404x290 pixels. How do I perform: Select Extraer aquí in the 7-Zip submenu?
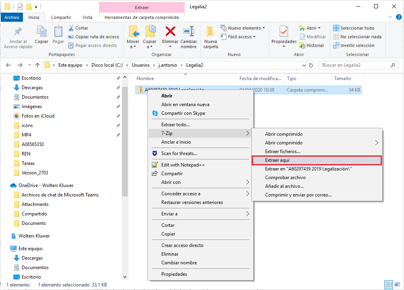pos(317,160)
